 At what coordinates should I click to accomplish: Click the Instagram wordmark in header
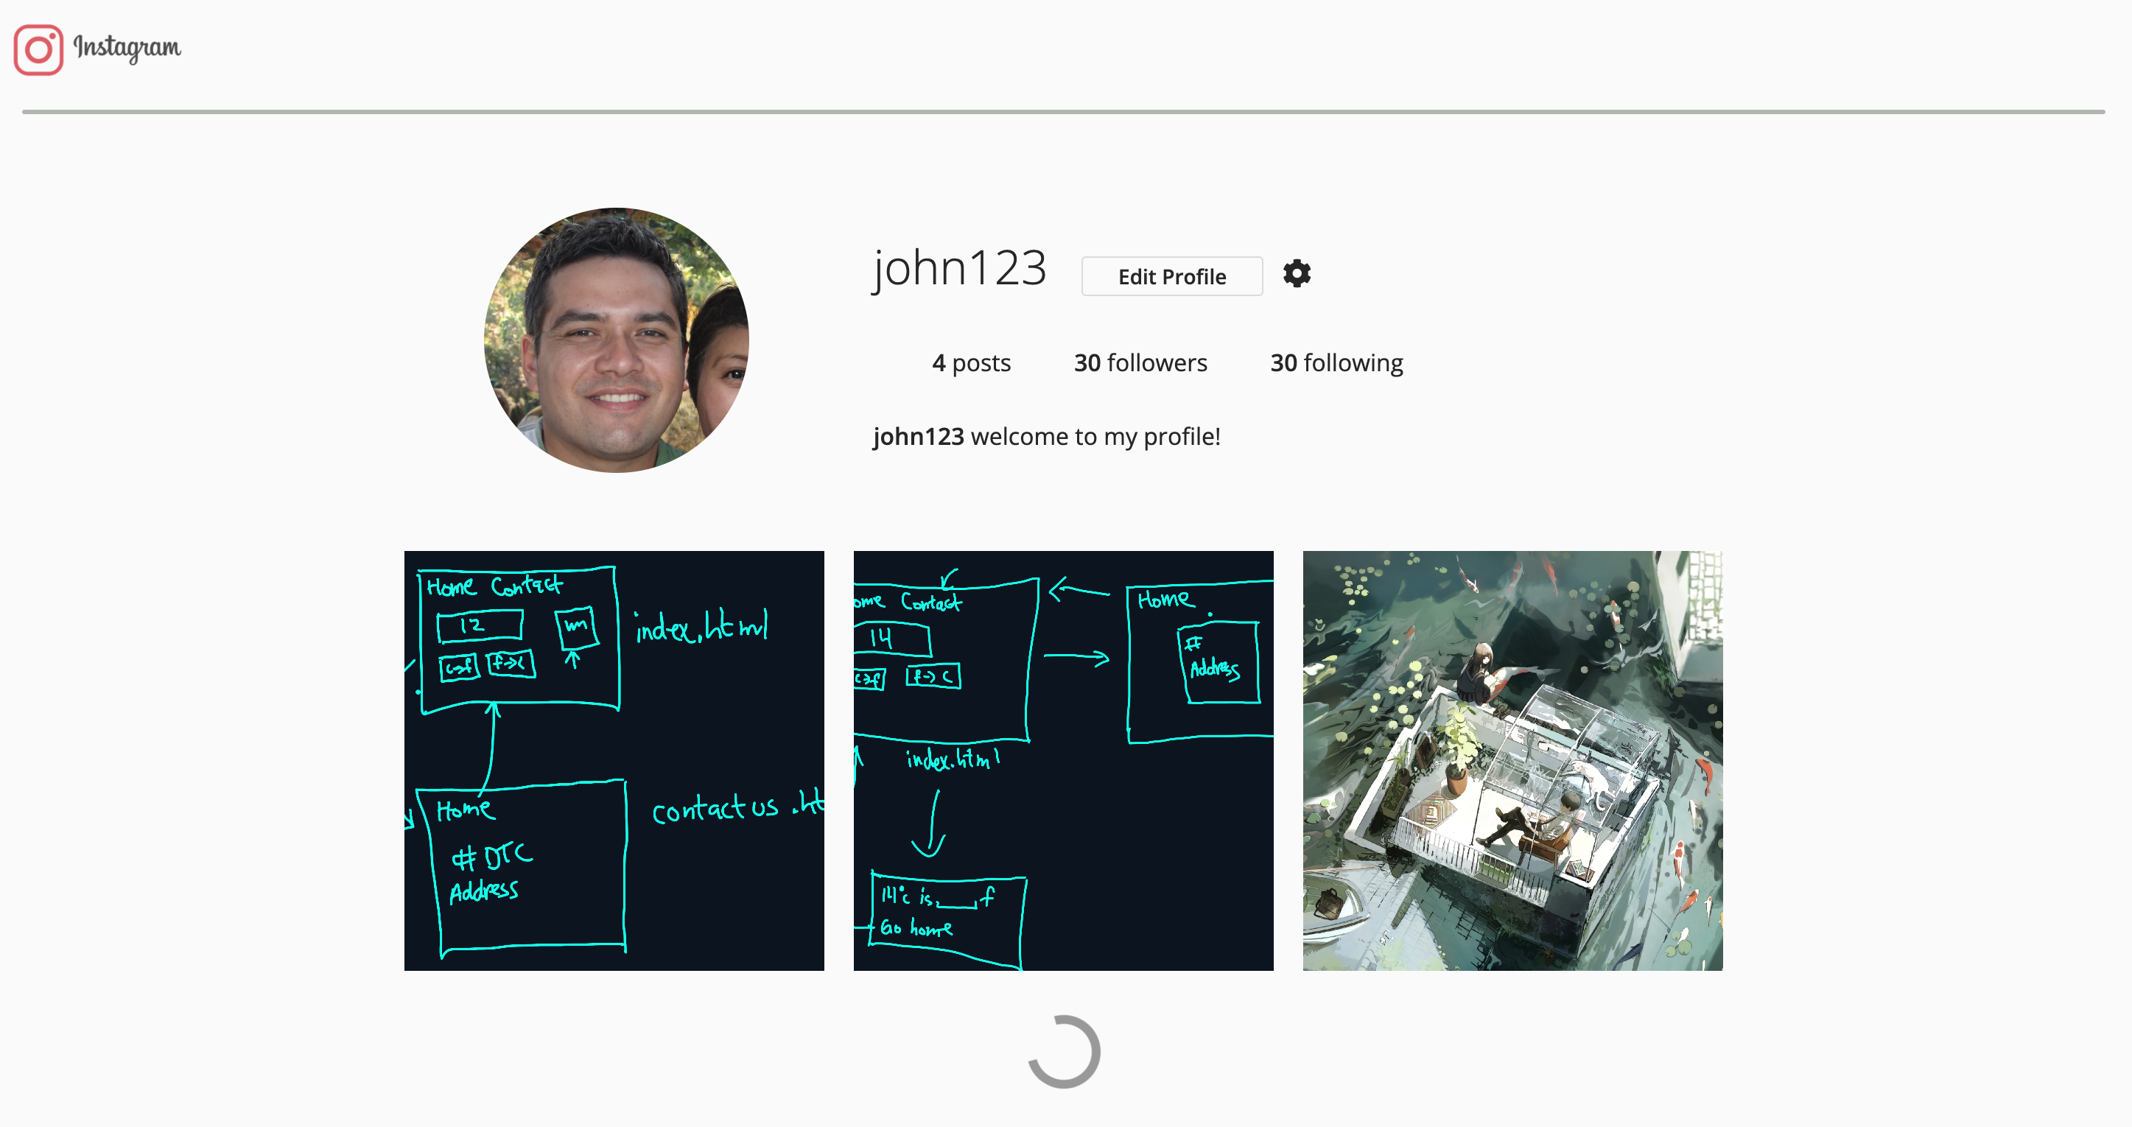point(127,48)
